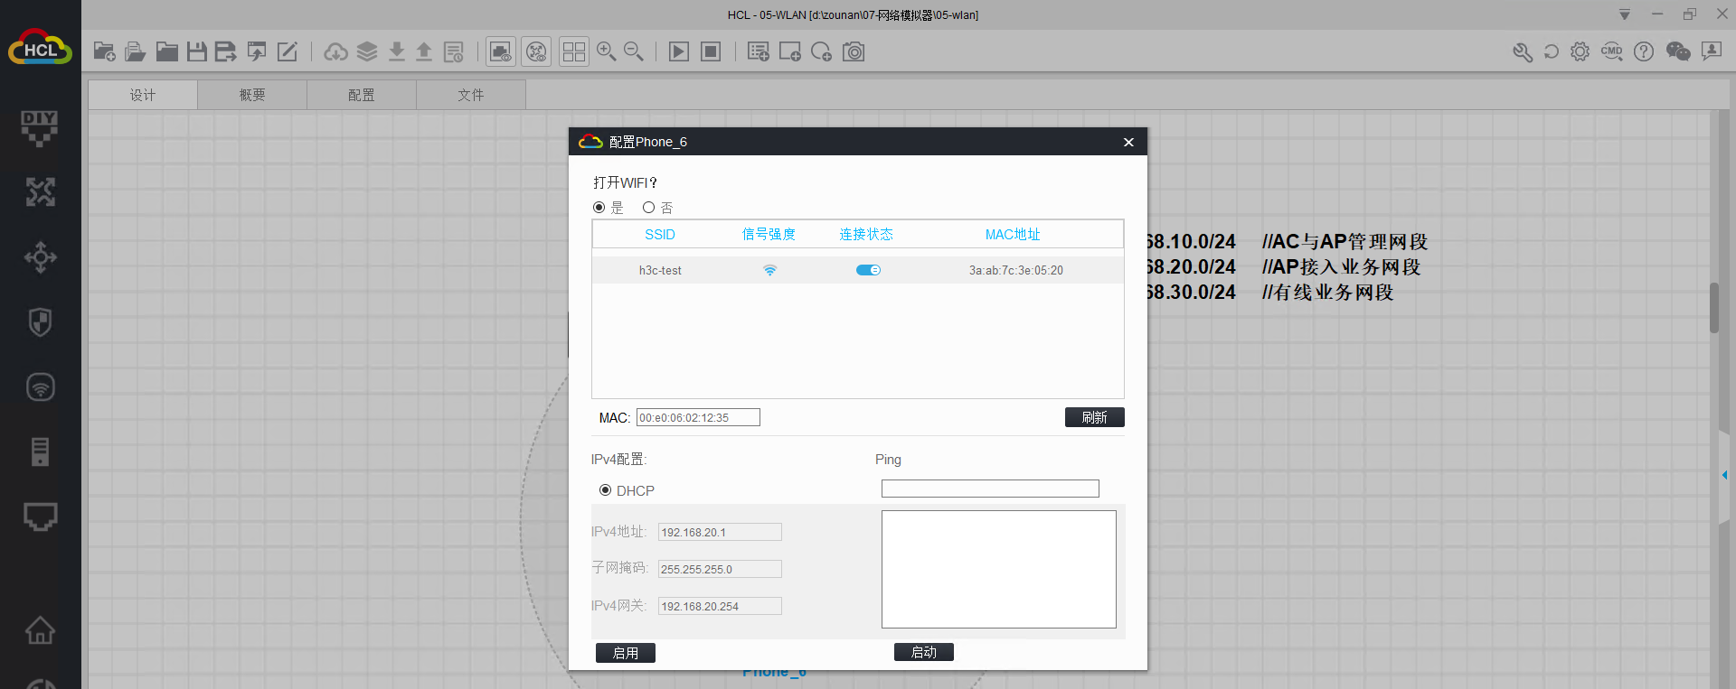
Task: Start all devices with the play icon
Action: point(678,51)
